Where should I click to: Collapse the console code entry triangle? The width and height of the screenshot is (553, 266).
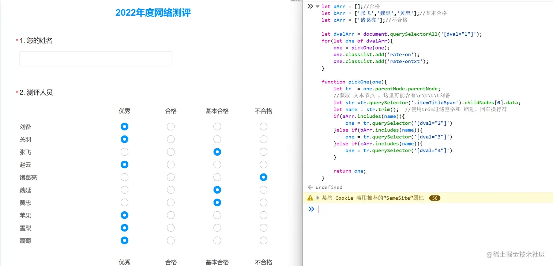pos(317,7)
